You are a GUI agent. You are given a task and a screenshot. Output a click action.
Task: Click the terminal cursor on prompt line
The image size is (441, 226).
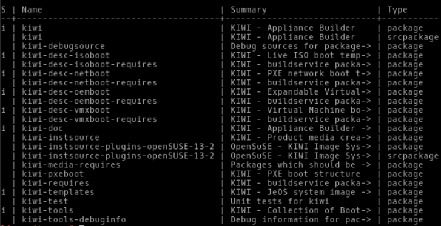[82, 225]
